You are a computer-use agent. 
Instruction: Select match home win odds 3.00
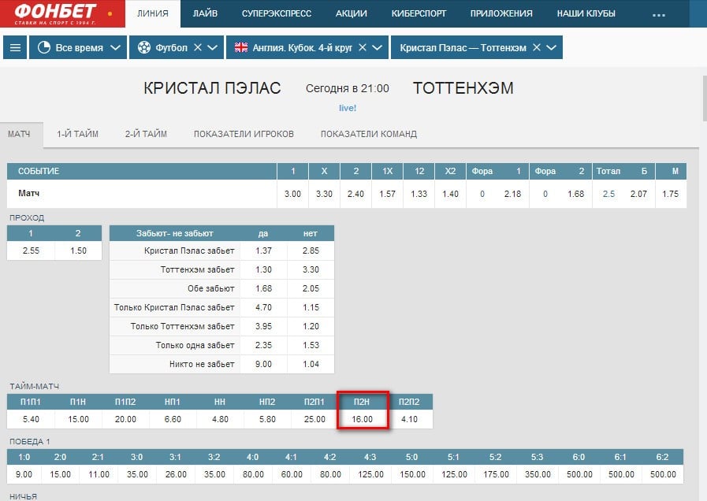coord(292,194)
